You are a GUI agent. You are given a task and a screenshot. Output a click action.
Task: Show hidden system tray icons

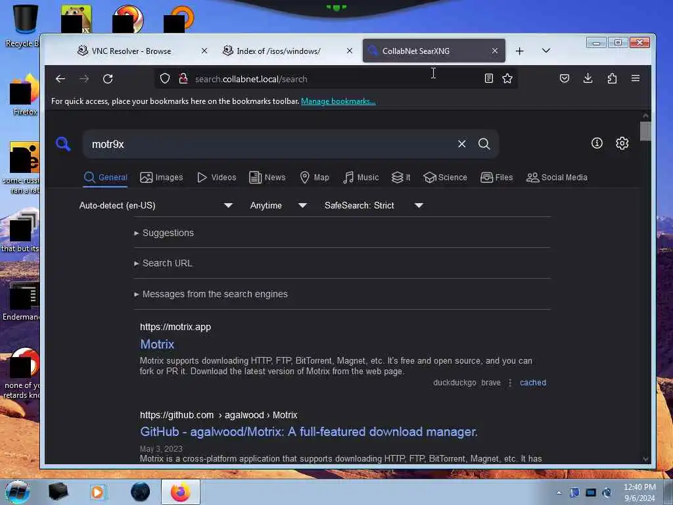pyautogui.click(x=559, y=493)
